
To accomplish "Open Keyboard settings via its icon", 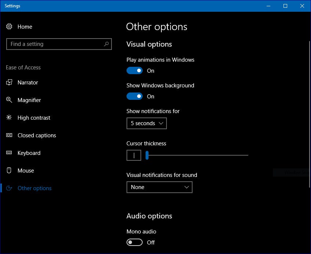I will coord(9,153).
